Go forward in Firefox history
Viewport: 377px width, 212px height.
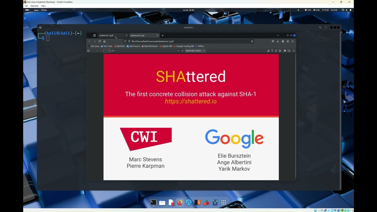(x=95, y=41)
